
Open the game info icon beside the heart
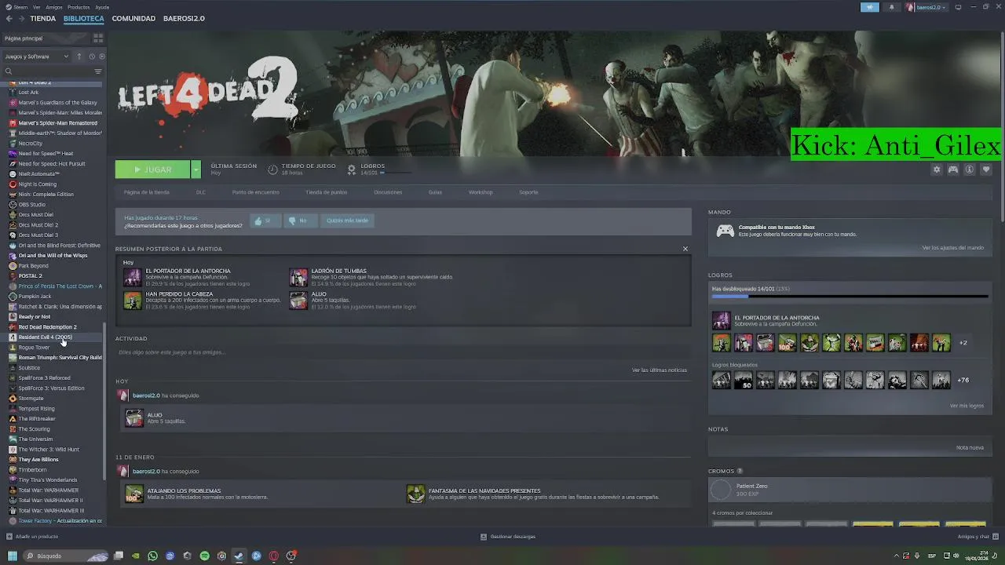click(970, 169)
